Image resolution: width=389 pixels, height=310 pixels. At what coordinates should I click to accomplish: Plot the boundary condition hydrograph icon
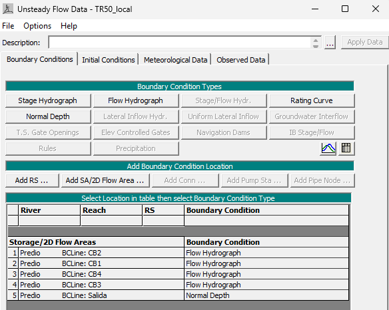328,148
